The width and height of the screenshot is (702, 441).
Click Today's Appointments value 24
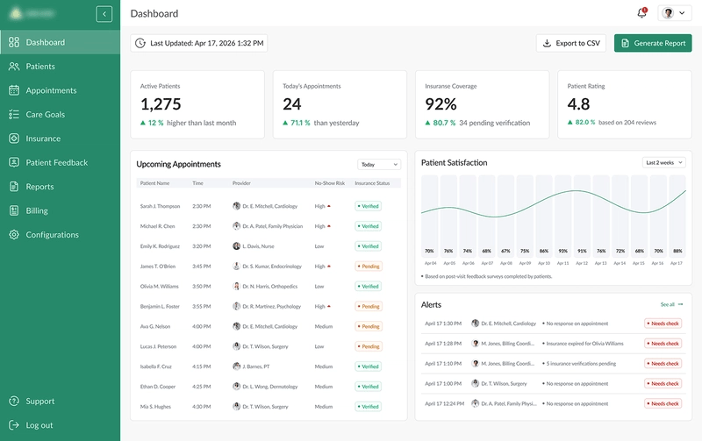point(292,104)
